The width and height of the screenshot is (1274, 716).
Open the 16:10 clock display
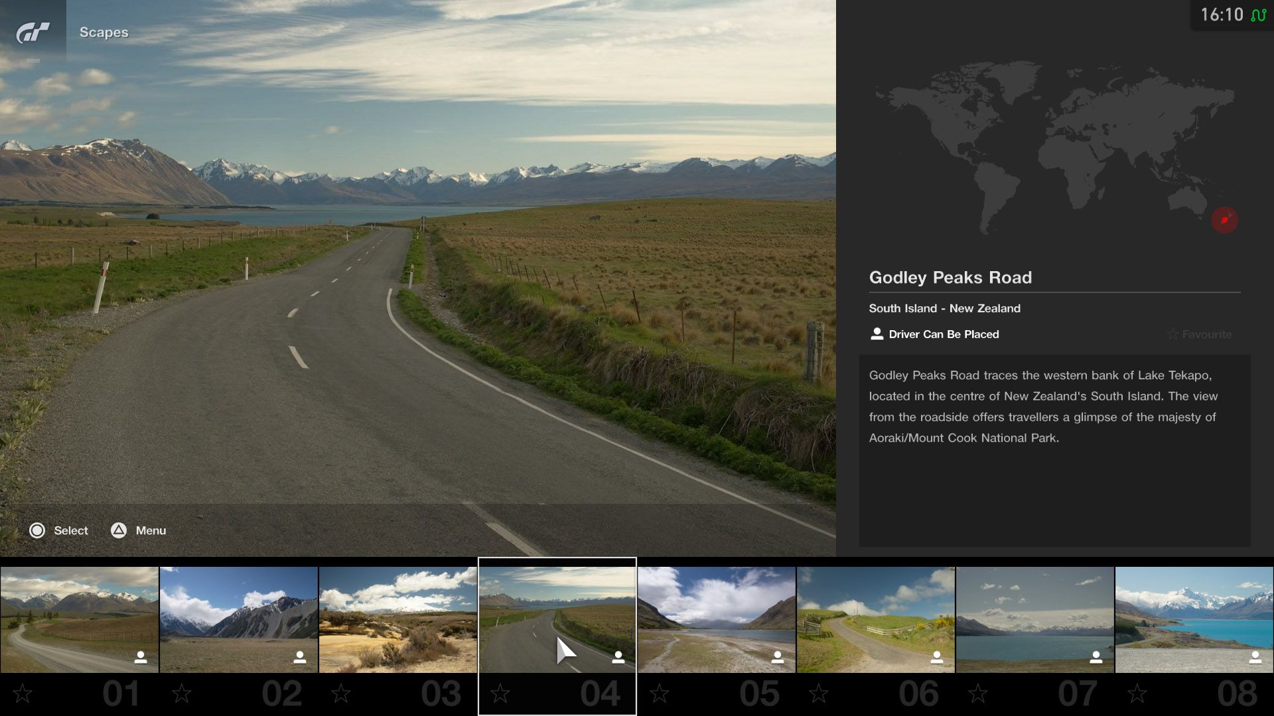1222,15
